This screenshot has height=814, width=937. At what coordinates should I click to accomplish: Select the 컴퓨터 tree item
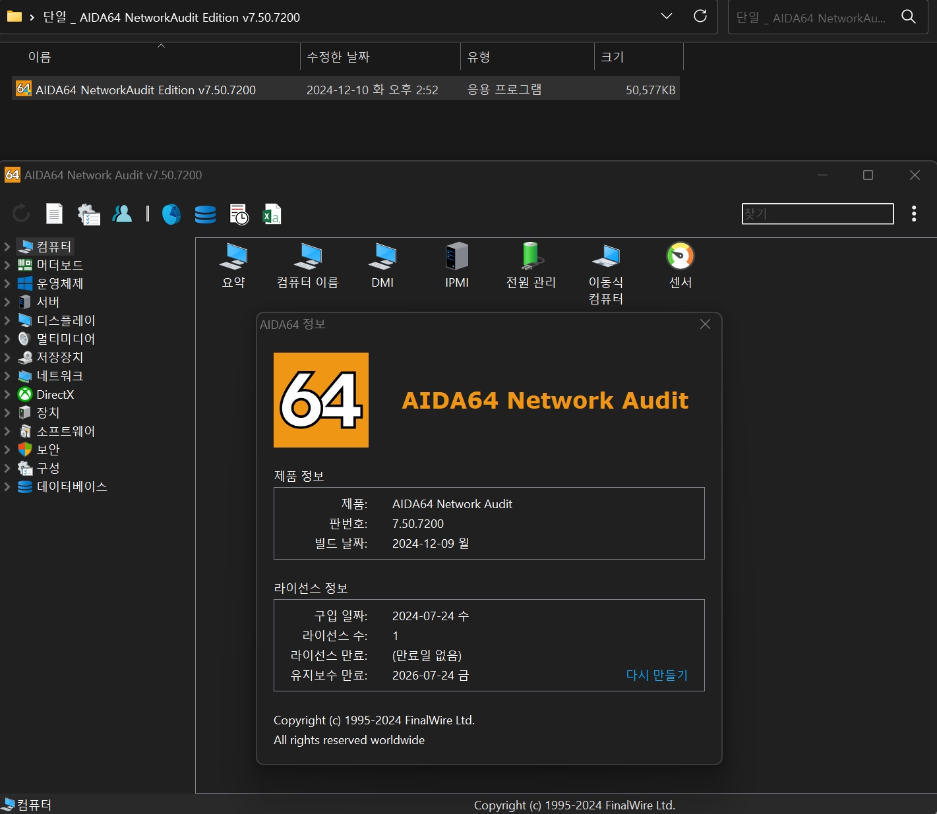[45, 247]
